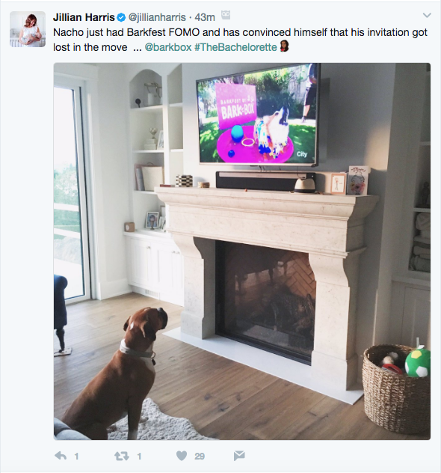Open the 43m timestamp permalink

[x=205, y=17]
